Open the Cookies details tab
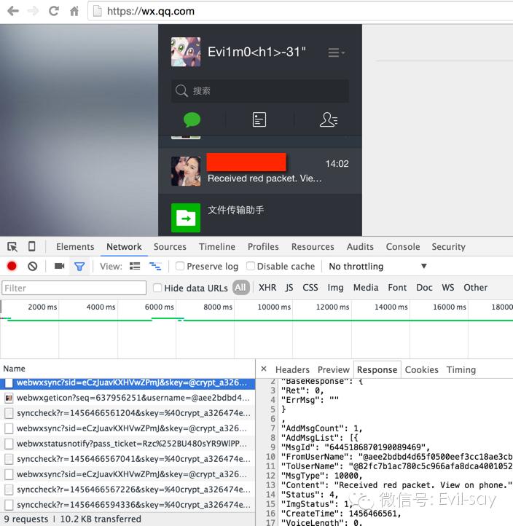513x526 pixels. tap(421, 369)
